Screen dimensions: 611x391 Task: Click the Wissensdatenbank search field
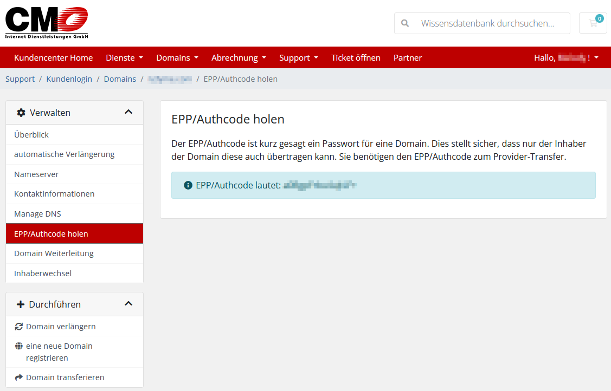tap(488, 23)
